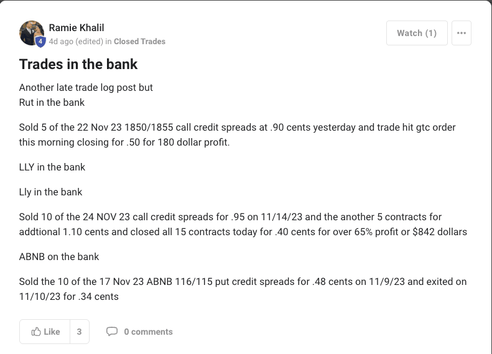Screen dimensions: 492x354
Task: Click the "Another late trade log post" line
Action: click(x=86, y=88)
